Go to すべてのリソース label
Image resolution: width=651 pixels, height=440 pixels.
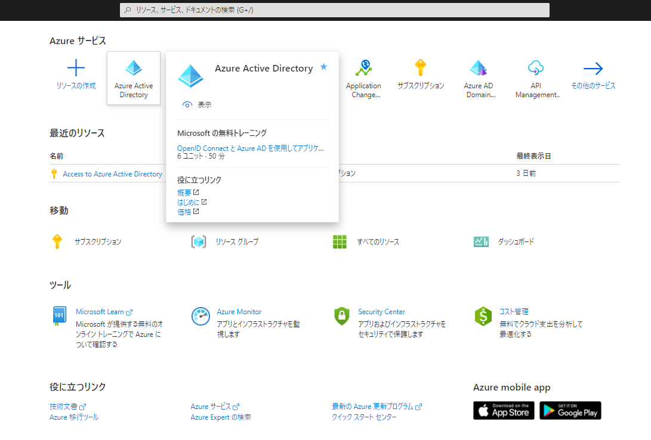pos(378,242)
